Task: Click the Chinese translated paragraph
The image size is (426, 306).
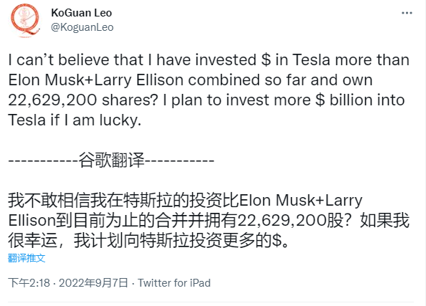Action: point(209,221)
